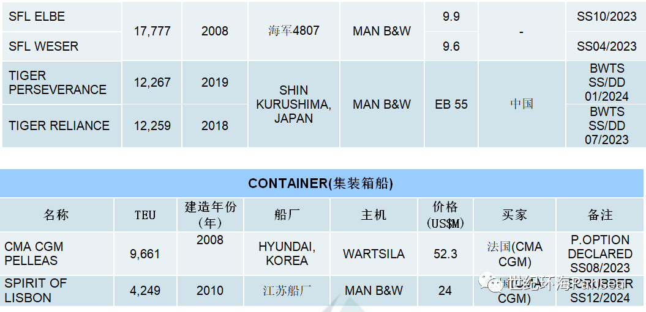Click the 名称 column header
This screenshot has height=312, width=646.
57,214
